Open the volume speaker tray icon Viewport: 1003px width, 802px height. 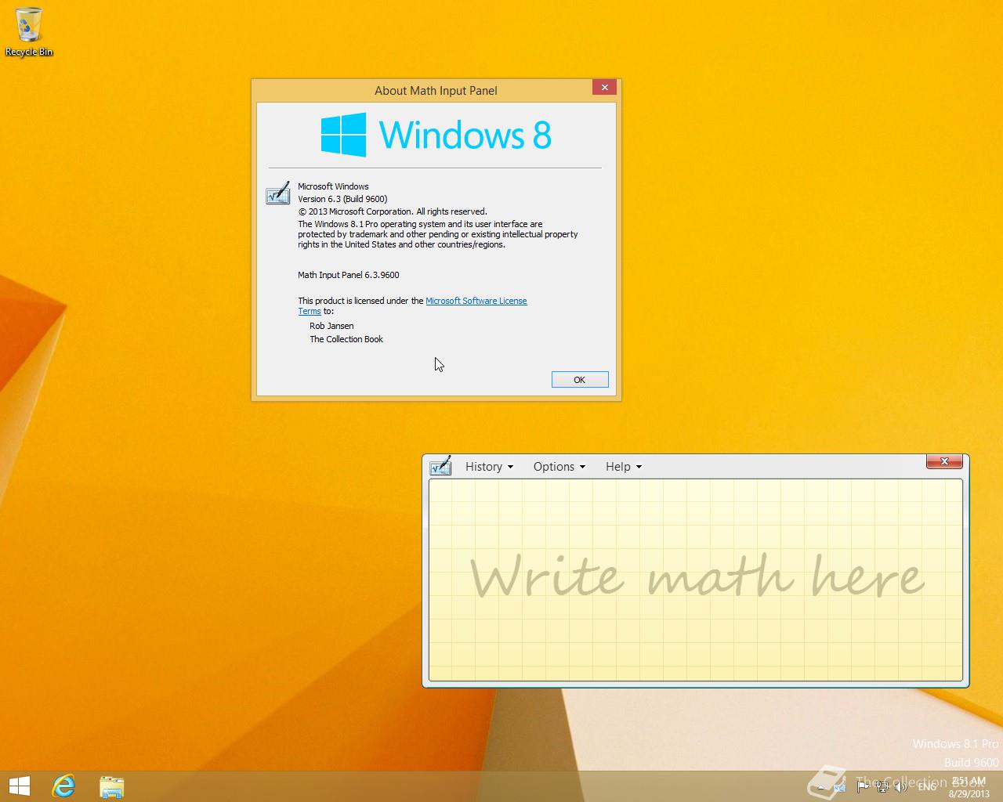pyautogui.click(x=900, y=786)
